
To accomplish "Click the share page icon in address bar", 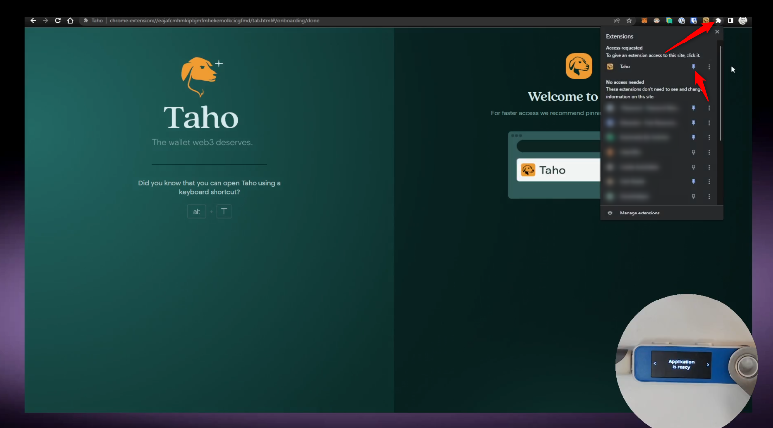I will point(616,21).
